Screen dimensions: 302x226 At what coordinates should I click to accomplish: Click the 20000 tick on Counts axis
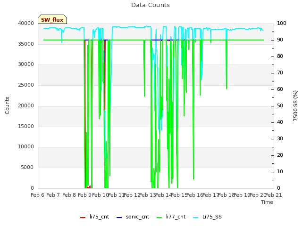point(26,105)
